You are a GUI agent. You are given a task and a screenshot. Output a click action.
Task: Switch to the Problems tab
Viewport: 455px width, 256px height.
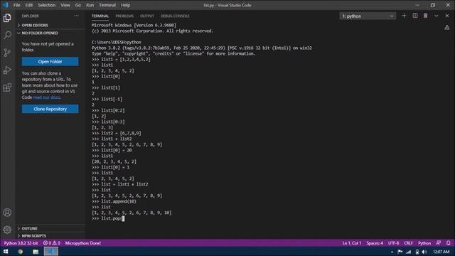tap(124, 16)
